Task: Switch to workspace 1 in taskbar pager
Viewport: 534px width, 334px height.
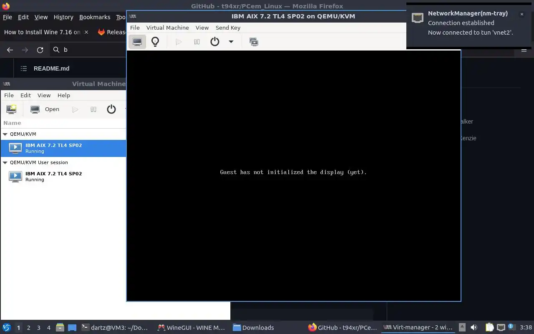Action: [x=18, y=328]
